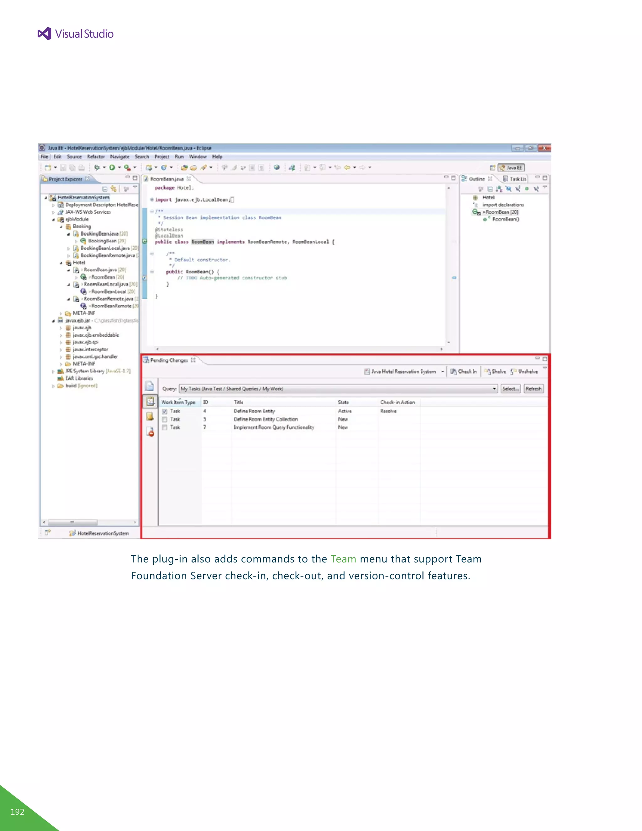Maximize the Pending Changes panel
The width and height of the screenshot is (642, 831).
click(545, 359)
